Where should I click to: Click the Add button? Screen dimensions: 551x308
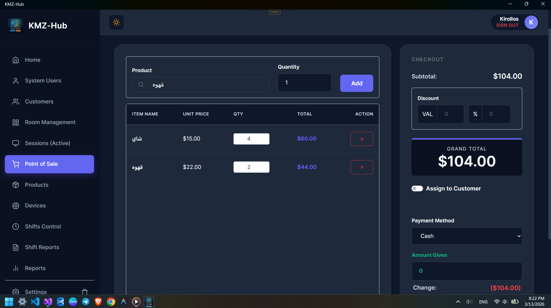(x=356, y=83)
